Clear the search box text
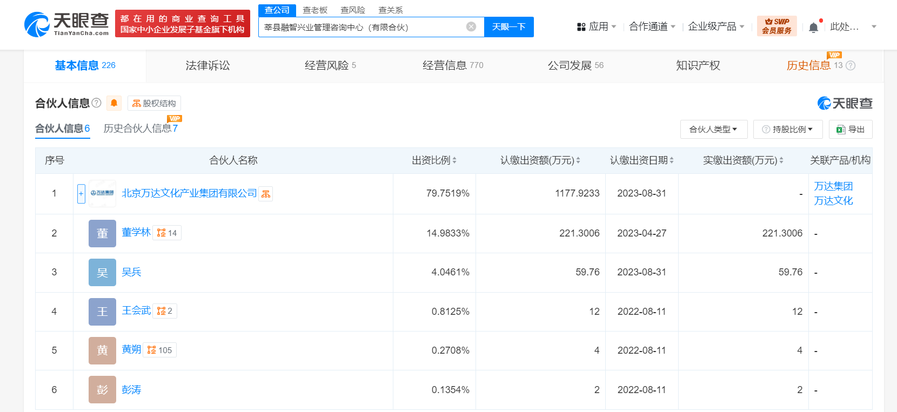 471,26
